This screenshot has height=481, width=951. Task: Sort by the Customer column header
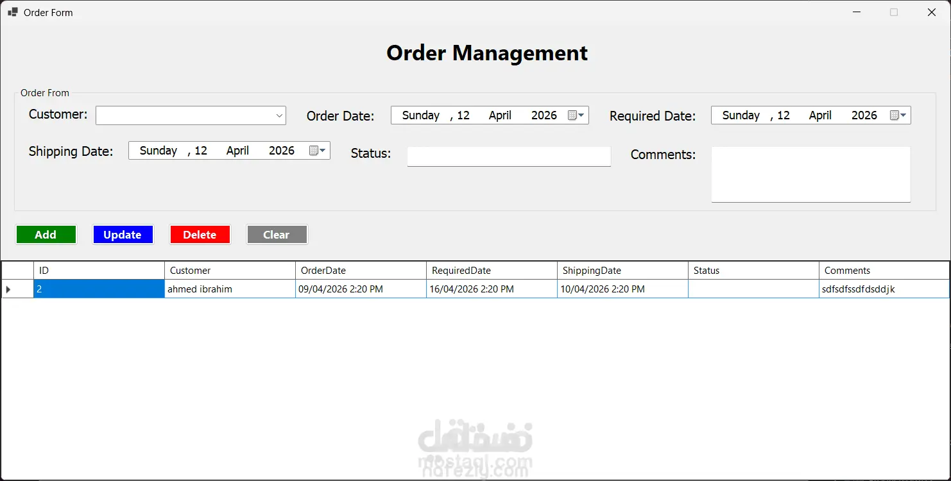click(x=230, y=271)
